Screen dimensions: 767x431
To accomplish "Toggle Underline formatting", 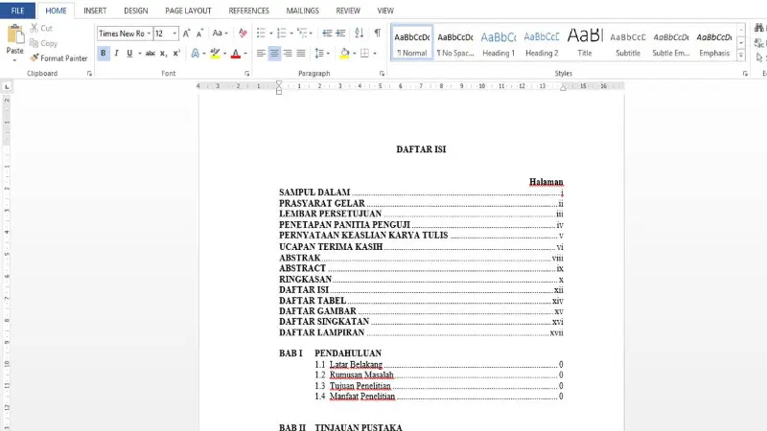I will 129,54.
